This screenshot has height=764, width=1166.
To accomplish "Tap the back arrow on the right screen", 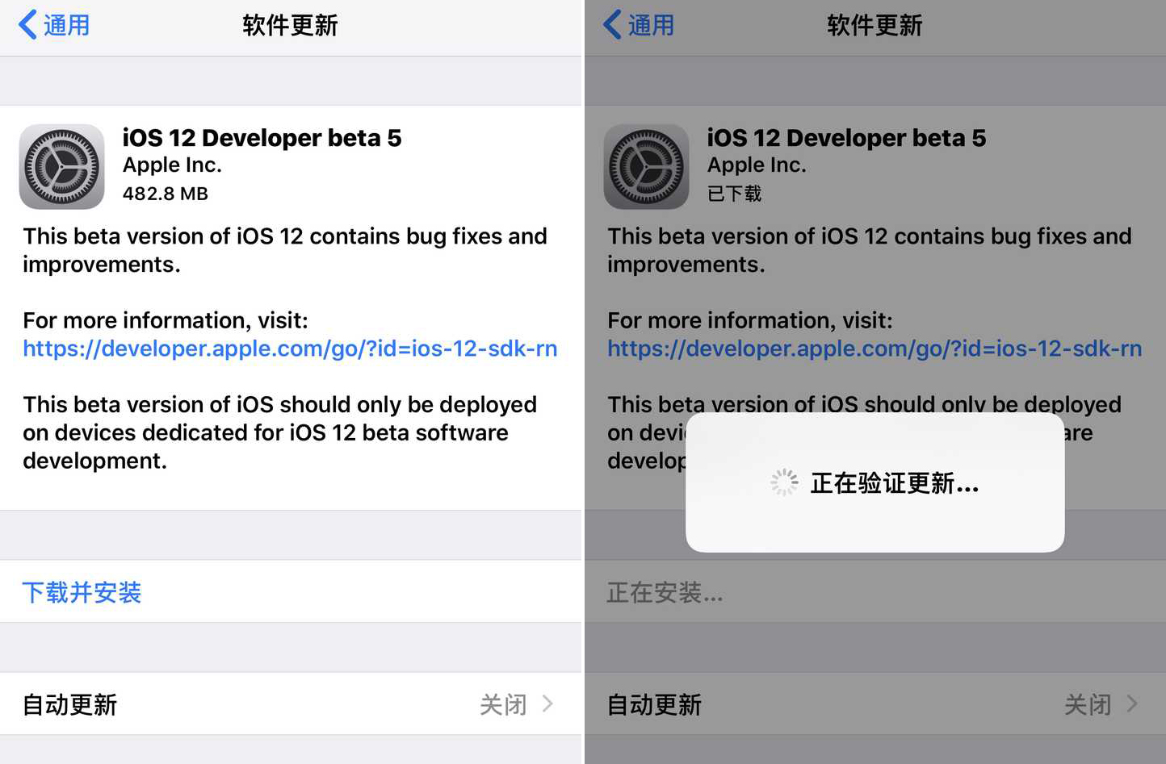I will tap(611, 25).
